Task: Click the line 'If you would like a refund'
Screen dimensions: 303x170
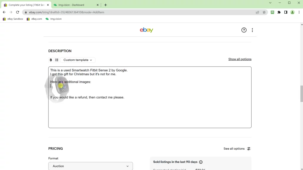Action: [87, 97]
